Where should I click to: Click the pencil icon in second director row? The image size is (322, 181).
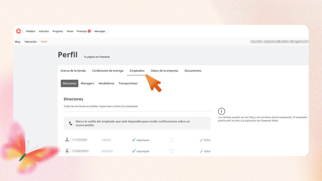[201, 151]
